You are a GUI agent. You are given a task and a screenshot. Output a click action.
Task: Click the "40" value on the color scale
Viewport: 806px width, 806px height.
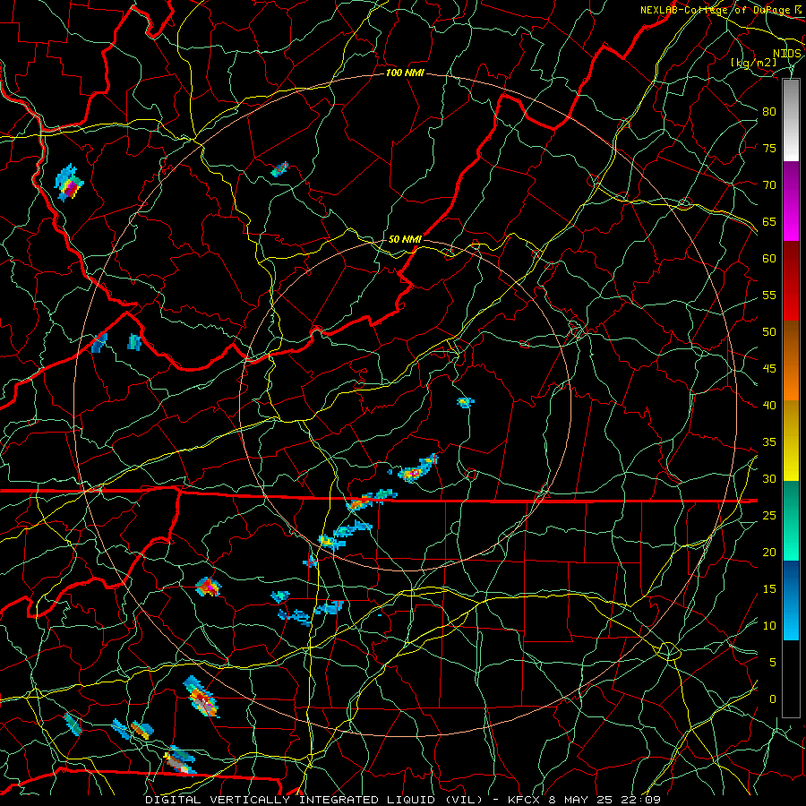[x=769, y=406]
